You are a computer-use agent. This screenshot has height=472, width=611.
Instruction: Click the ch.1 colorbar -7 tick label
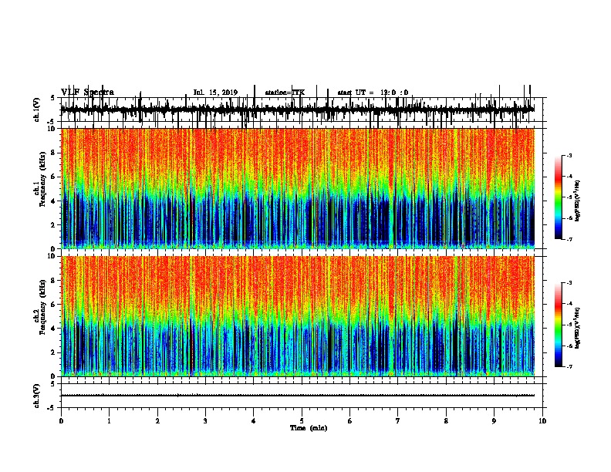[569, 239]
